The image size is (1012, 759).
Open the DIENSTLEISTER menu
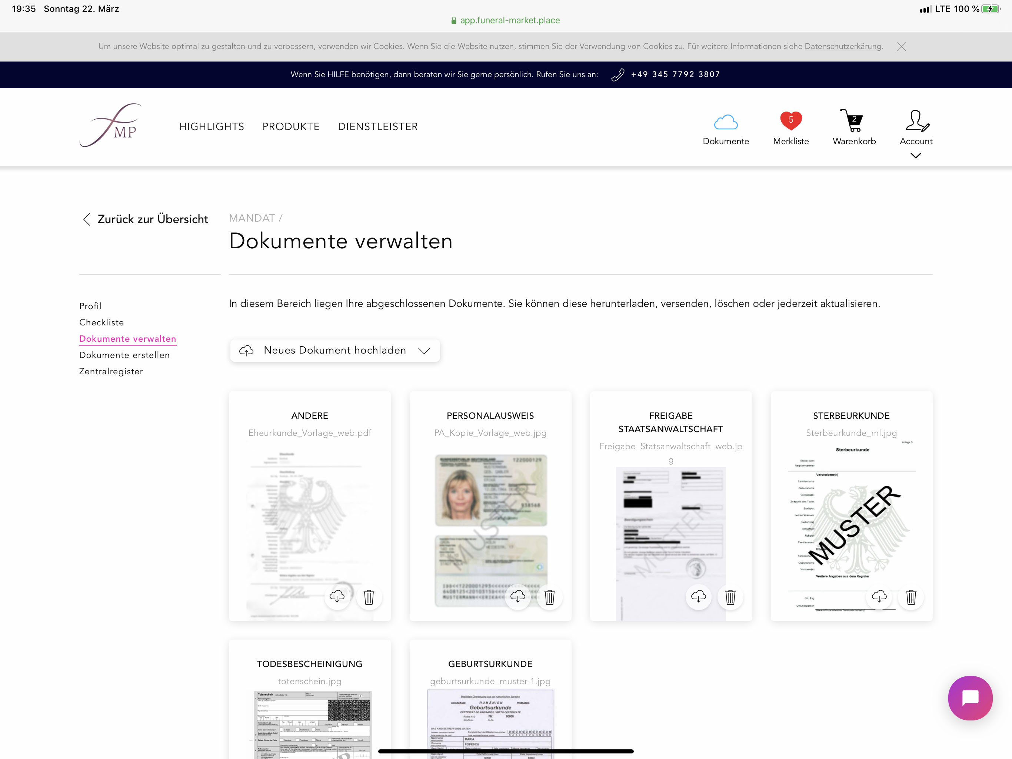(x=377, y=126)
